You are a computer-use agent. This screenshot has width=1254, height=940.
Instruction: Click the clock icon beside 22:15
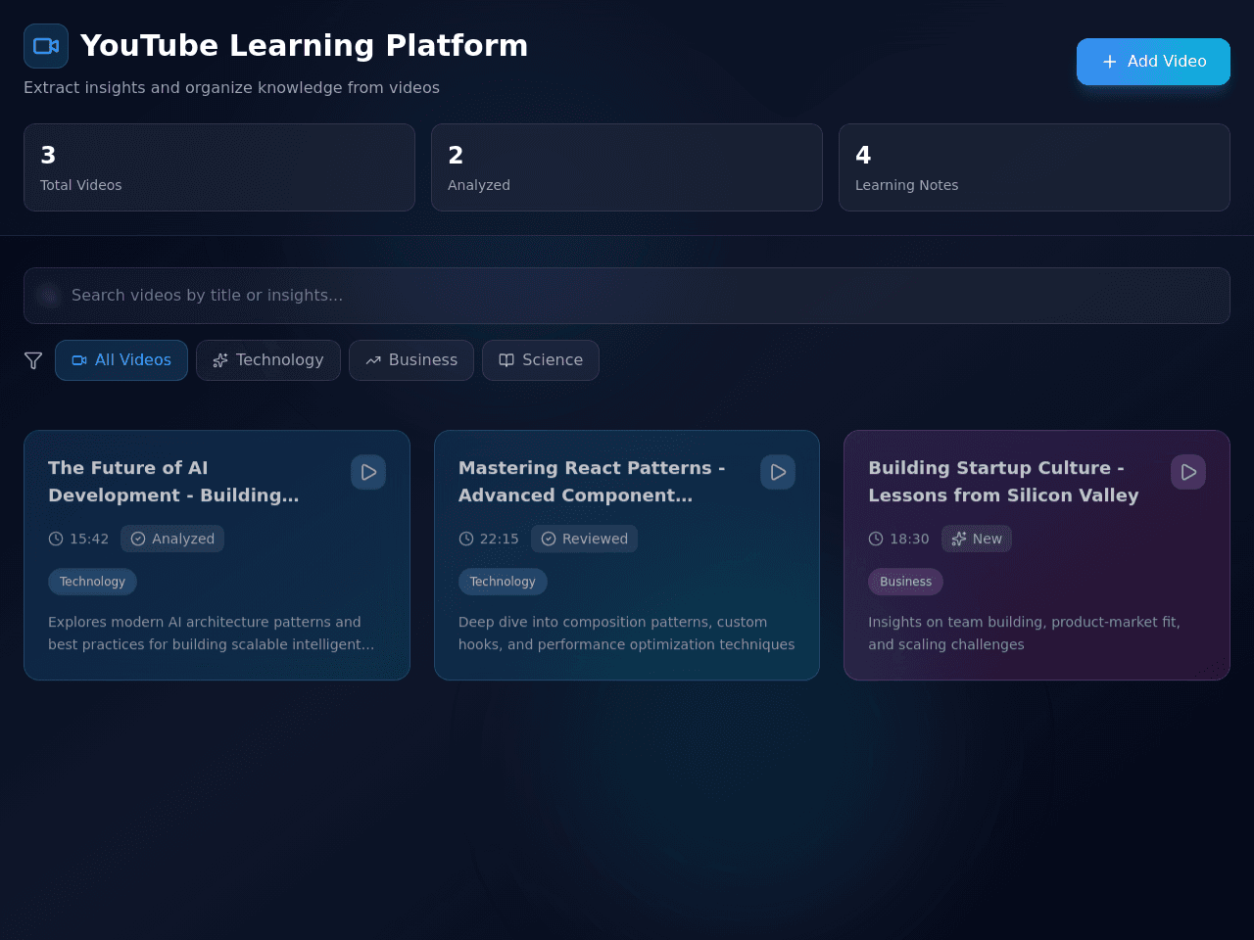466,539
